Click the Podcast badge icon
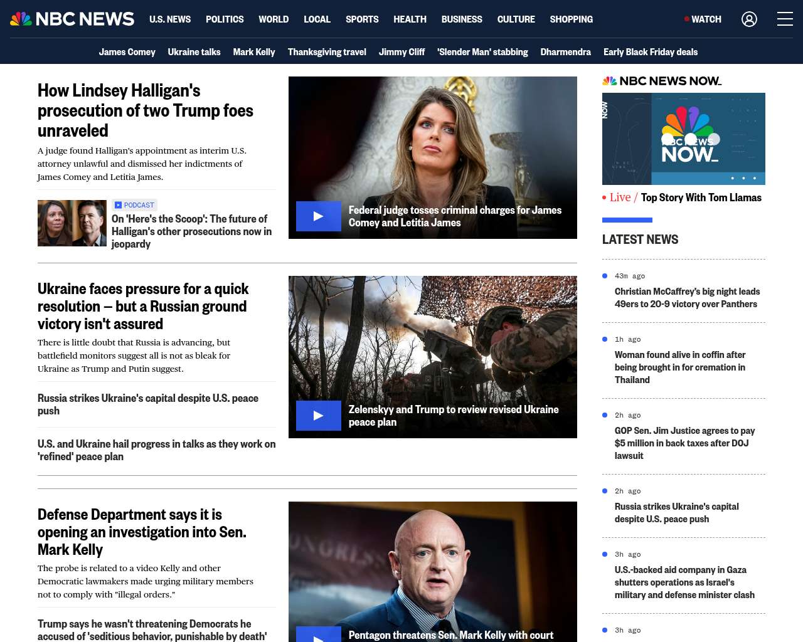803x642 pixels. [x=118, y=205]
